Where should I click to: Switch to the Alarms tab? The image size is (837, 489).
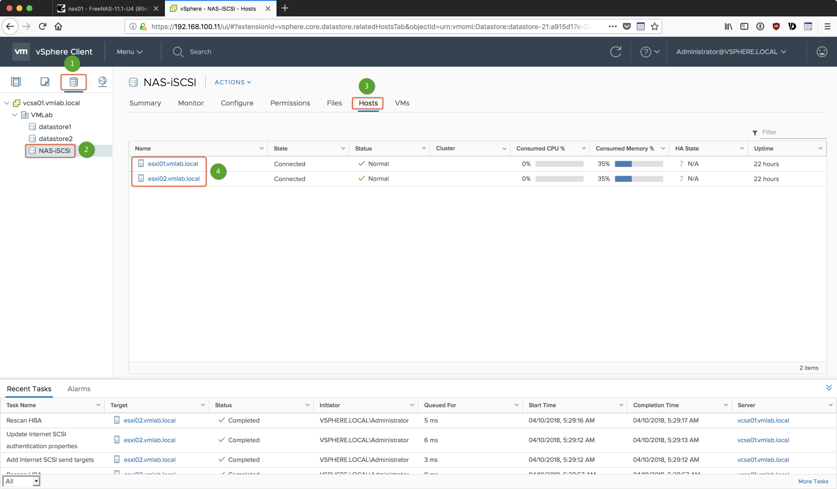point(79,389)
